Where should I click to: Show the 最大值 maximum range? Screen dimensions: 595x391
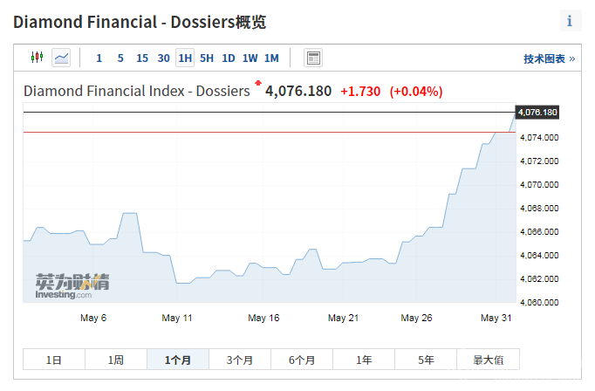pyautogui.click(x=488, y=360)
